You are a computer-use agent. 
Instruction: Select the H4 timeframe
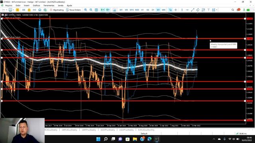[x=148, y=10]
